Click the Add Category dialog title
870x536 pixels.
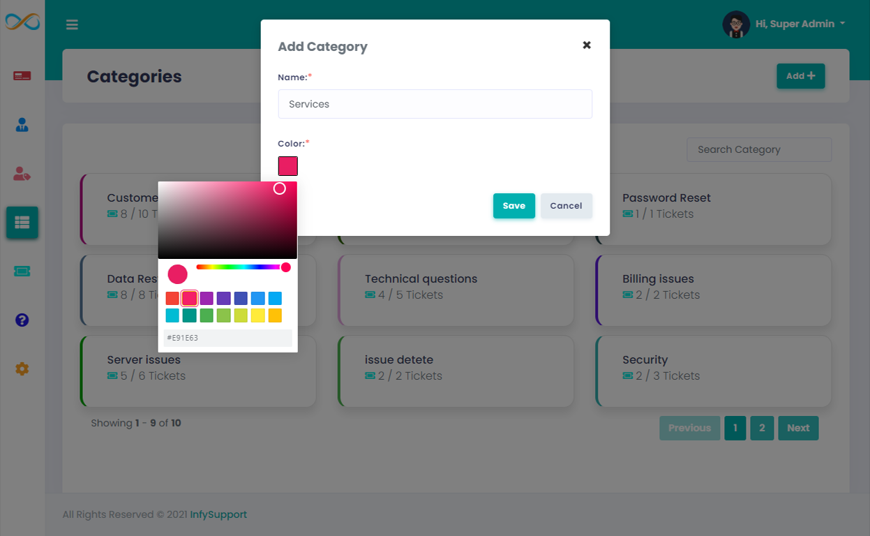tap(322, 47)
